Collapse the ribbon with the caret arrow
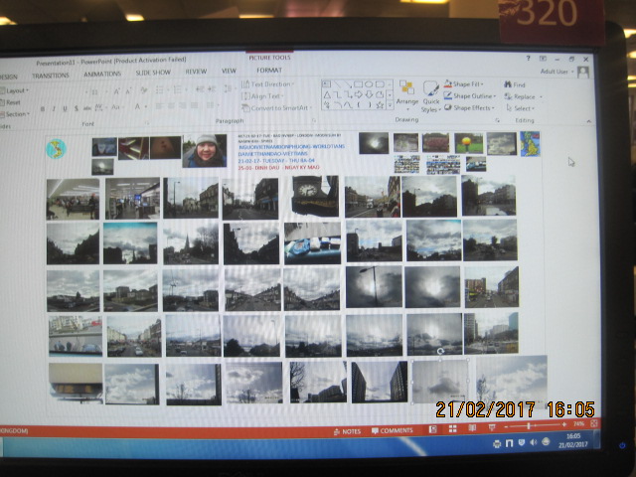The image size is (636, 477). (x=588, y=121)
